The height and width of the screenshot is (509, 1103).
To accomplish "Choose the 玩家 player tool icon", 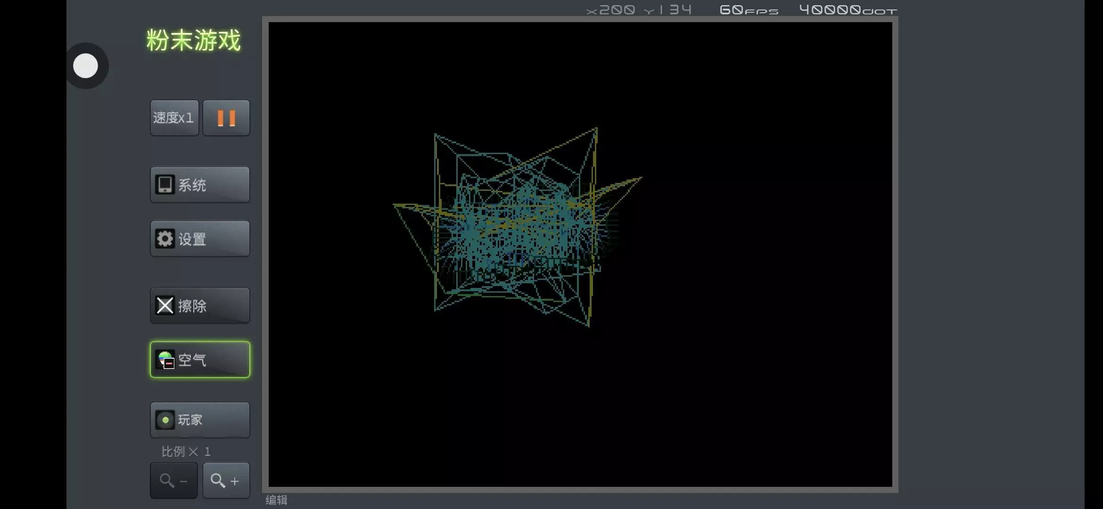I will (x=165, y=420).
